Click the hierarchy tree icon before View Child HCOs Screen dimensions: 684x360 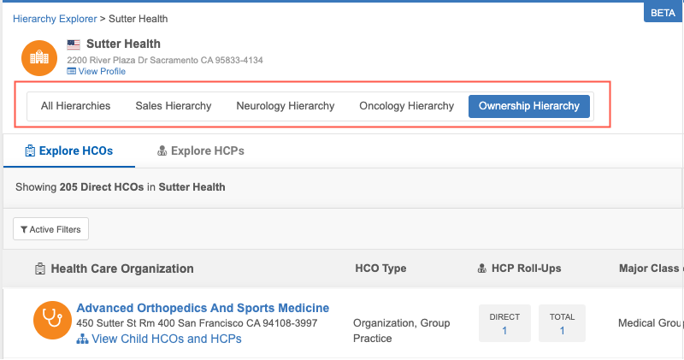point(82,339)
